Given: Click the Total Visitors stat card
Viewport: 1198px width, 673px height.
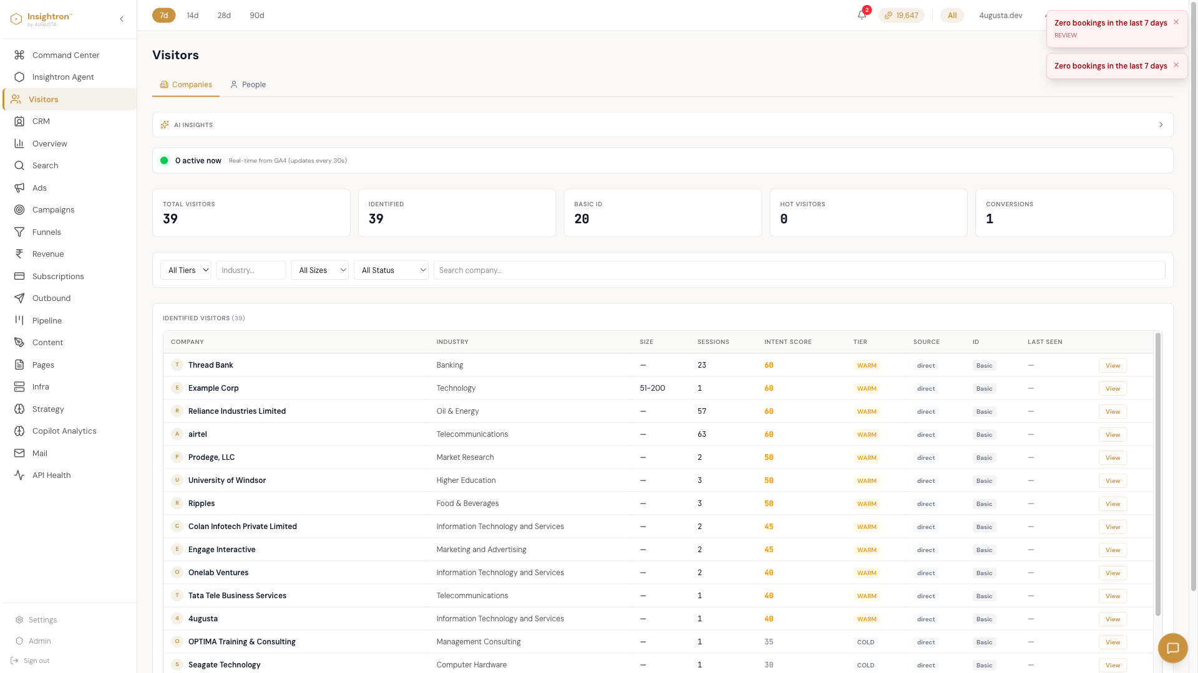Looking at the screenshot, I should click(x=251, y=212).
